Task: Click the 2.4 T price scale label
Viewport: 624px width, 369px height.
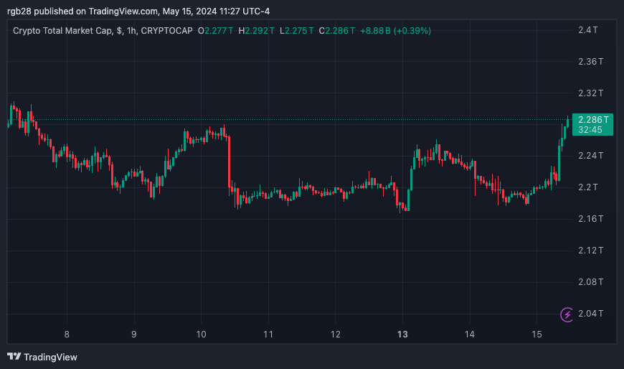Action: (588, 30)
